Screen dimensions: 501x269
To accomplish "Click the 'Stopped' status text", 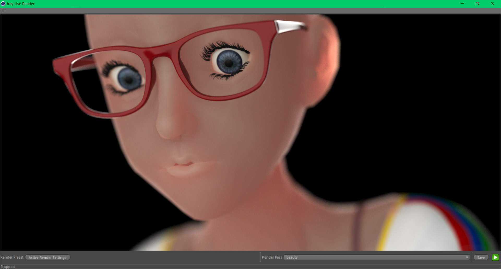I will coord(8,267).
